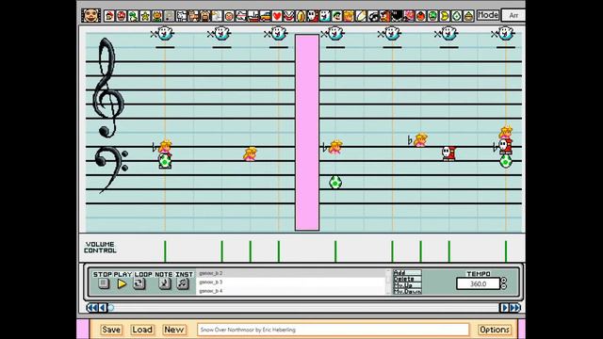The image size is (603, 339).
Task: Select gsnow_b 3 in the arrangement list
Action: (x=291, y=282)
